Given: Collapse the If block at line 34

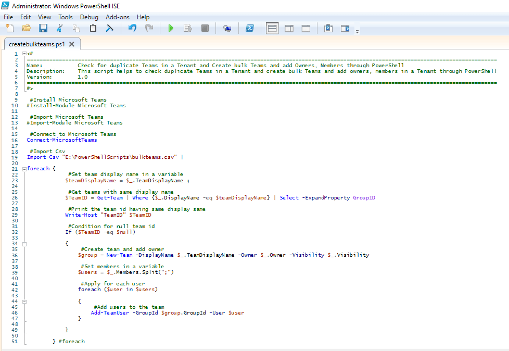Looking at the screenshot, I should 24,244.
